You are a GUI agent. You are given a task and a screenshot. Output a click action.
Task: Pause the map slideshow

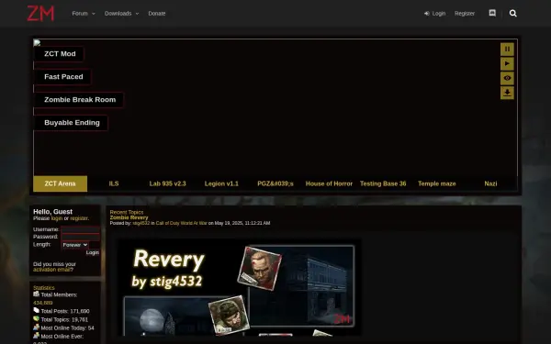tap(507, 50)
